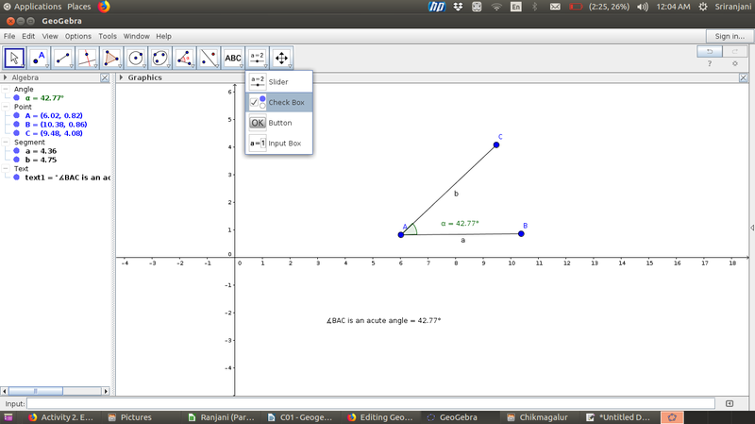Collapse the Angle group in Algebra
The width and height of the screenshot is (755, 424).
(6, 89)
